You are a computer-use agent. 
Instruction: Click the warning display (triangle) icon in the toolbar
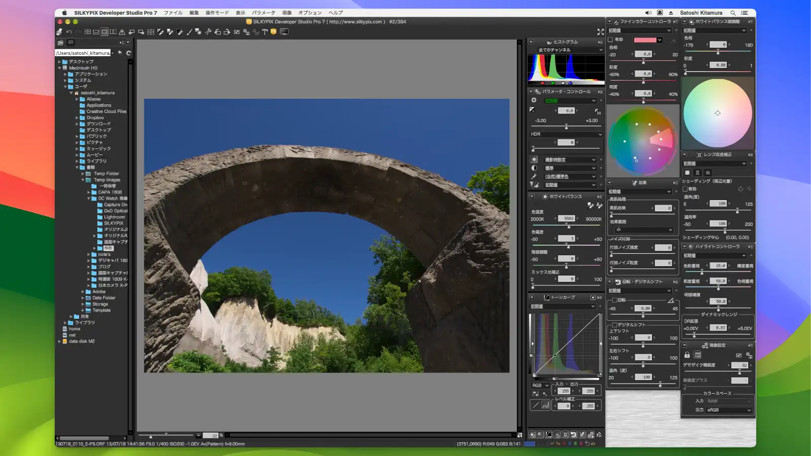123,32
